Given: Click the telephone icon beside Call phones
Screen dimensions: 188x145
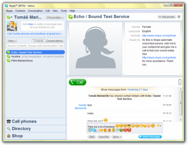Looking at the screenshot, I should tap(9, 122).
